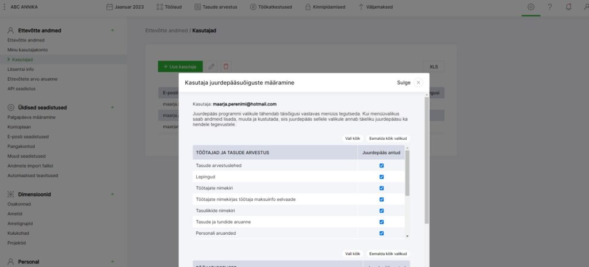Close dialog with the X icon
Image resolution: width=589 pixels, height=267 pixels.
coord(418,82)
